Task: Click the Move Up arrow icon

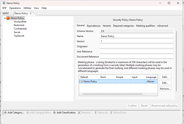Action: coord(96,113)
